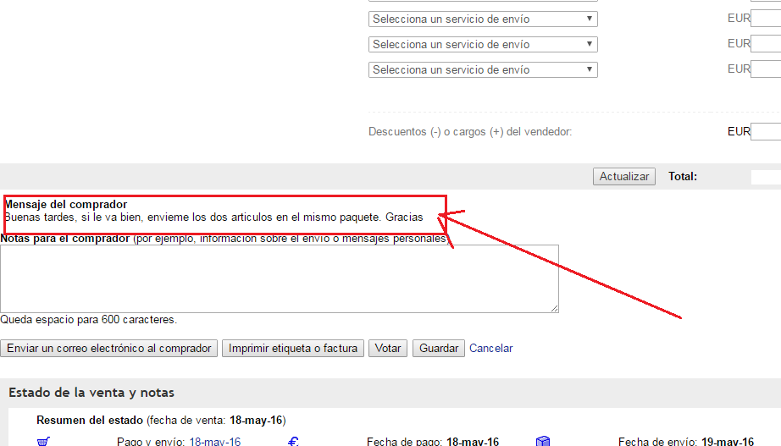This screenshot has height=446, width=781.
Task: Click the Total amount field
Action: pyautogui.click(x=765, y=177)
